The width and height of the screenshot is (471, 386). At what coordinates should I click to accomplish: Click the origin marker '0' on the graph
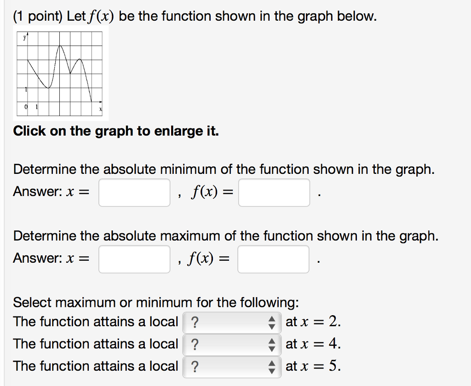click(25, 106)
